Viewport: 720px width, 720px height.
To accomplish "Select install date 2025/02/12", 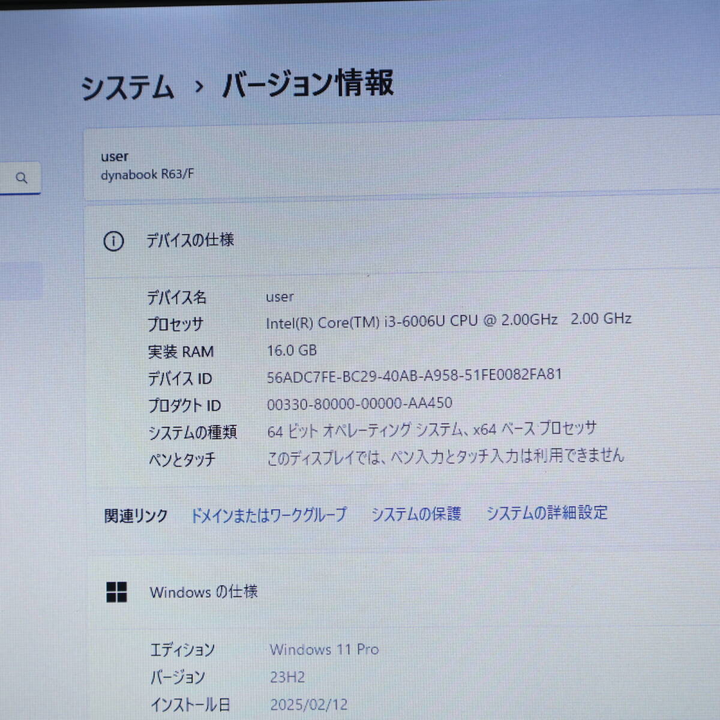I will click(308, 704).
